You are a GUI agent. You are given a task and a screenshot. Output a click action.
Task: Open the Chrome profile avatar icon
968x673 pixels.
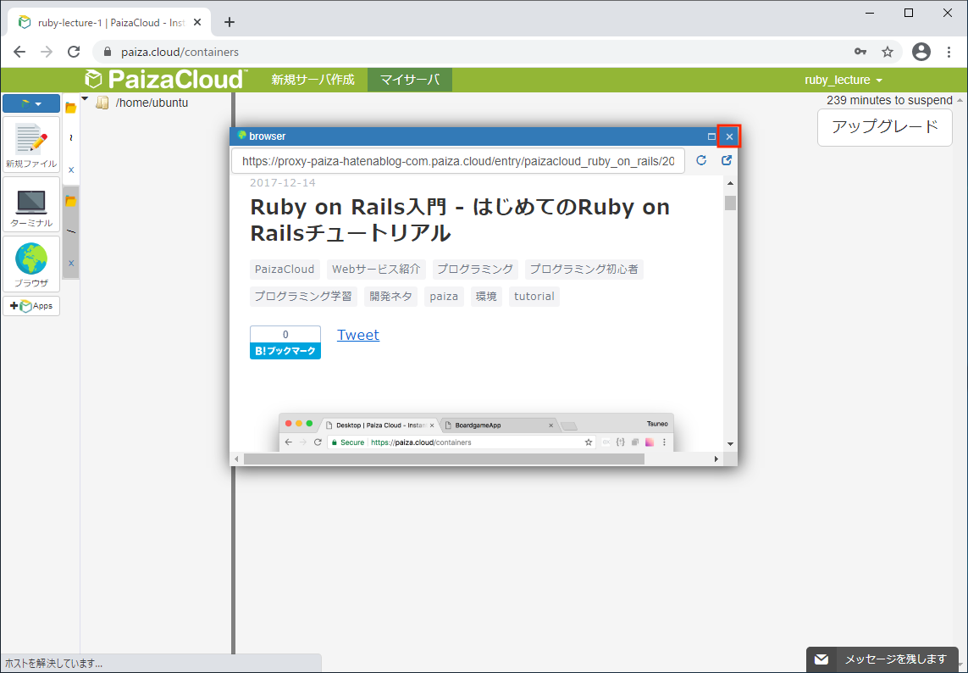(921, 52)
